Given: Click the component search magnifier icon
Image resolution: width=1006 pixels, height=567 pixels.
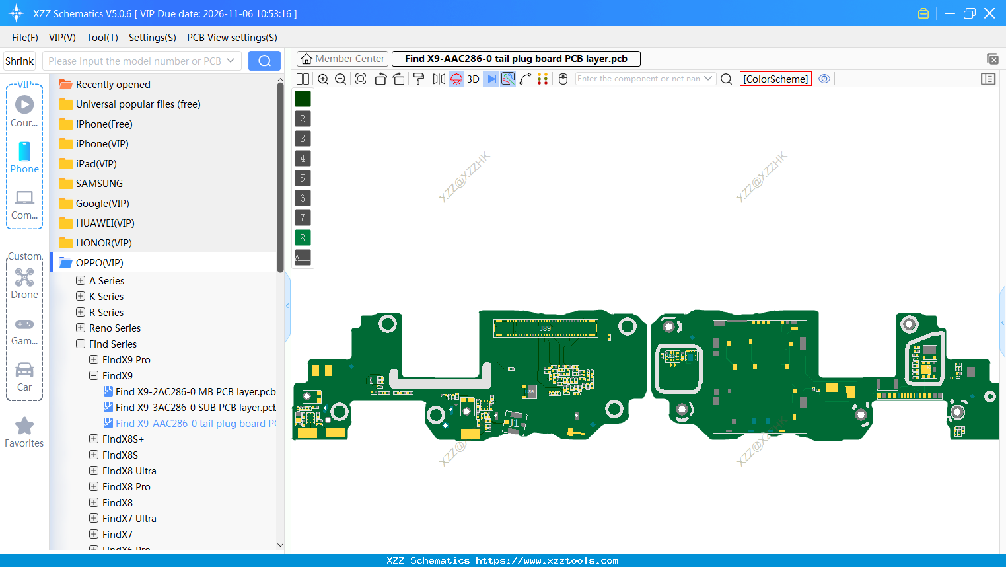Looking at the screenshot, I should tap(726, 79).
